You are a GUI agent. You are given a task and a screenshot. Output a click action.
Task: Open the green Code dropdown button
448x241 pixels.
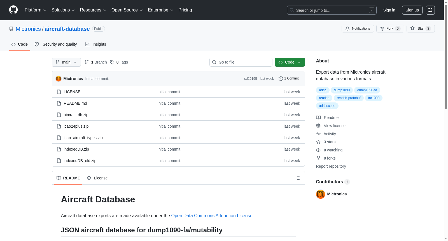tap(290, 62)
